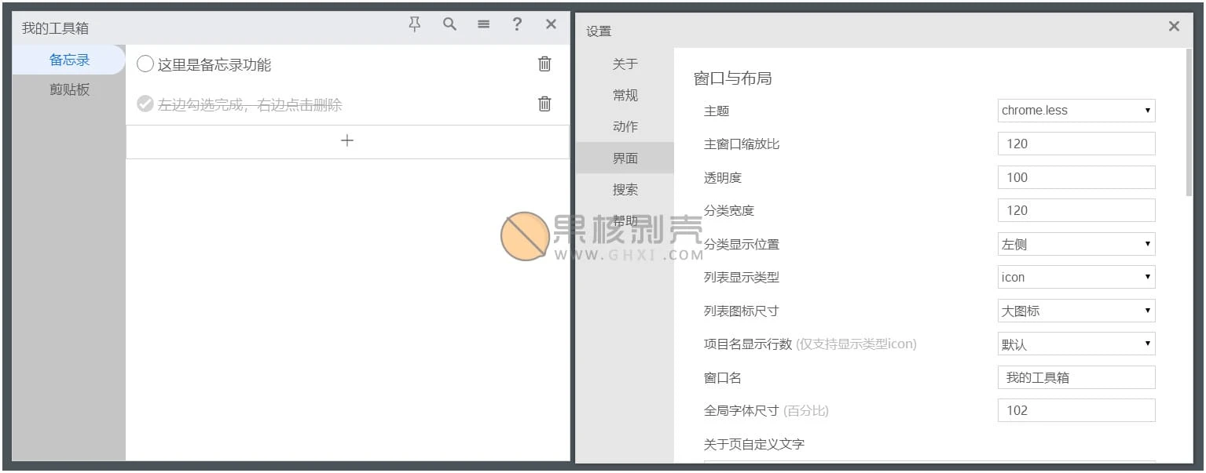Go to the 关于 settings page

(625, 64)
